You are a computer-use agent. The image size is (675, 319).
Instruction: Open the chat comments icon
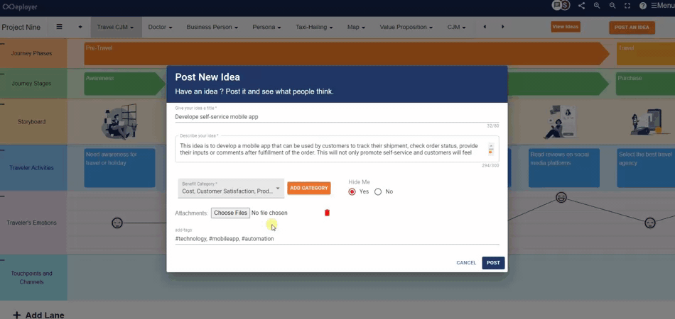pyautogui.click(x=557, y=6)
